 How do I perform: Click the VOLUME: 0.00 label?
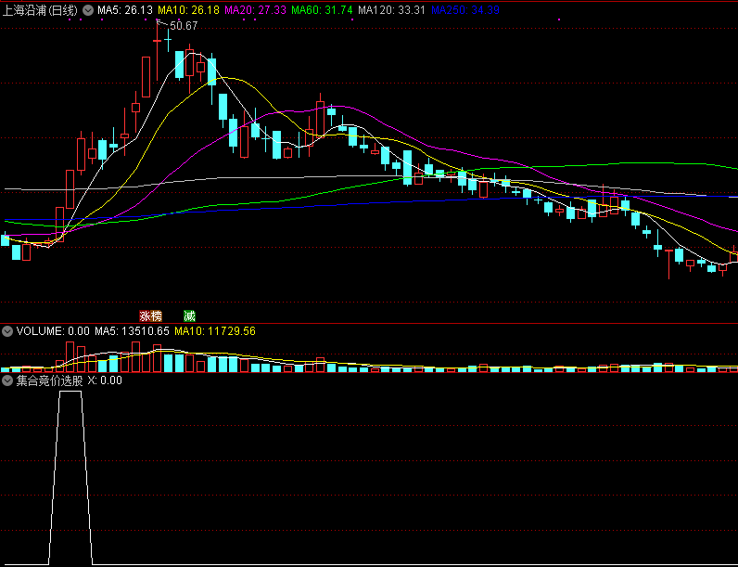pos(53,331)
